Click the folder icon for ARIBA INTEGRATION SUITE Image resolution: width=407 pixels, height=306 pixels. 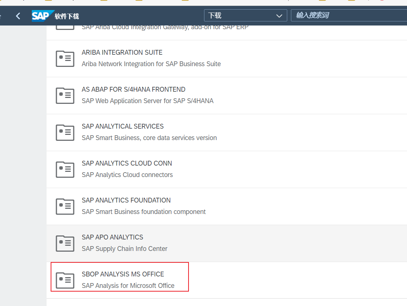click(x=65, y=59)
